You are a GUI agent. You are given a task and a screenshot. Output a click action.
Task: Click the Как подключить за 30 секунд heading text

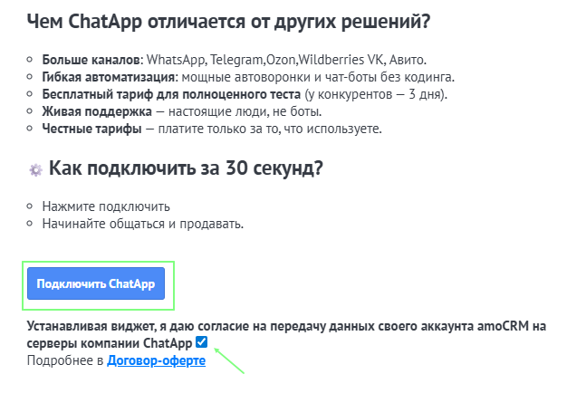(x=186, y=168)
